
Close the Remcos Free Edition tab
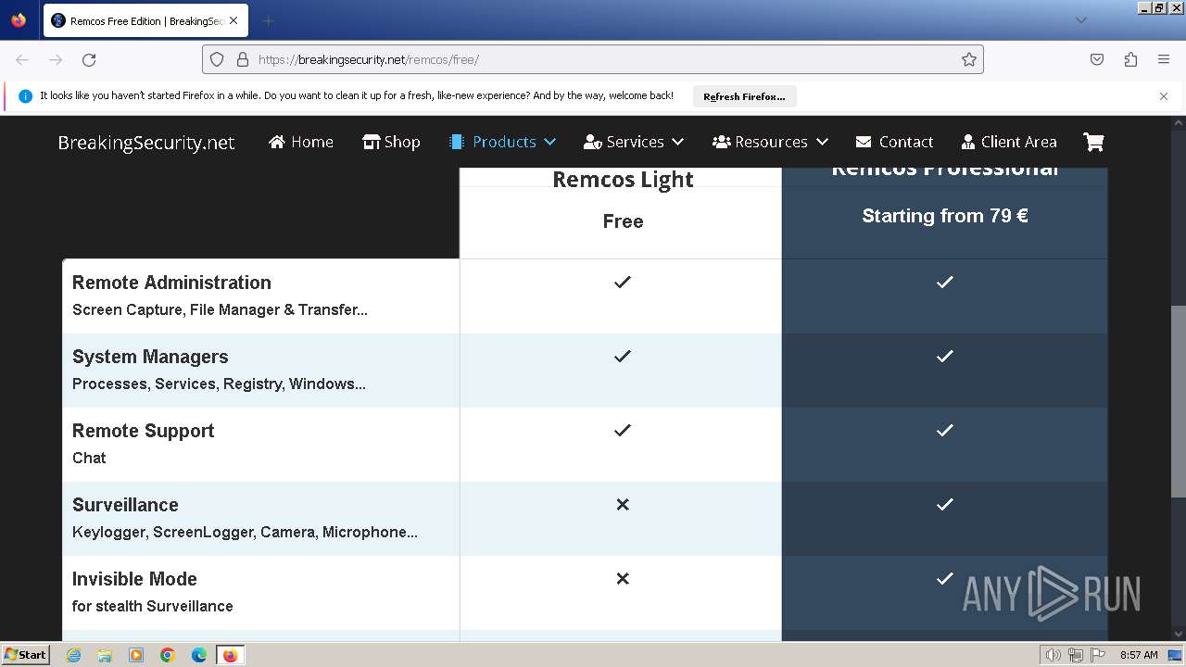click(x=233, y=20)
